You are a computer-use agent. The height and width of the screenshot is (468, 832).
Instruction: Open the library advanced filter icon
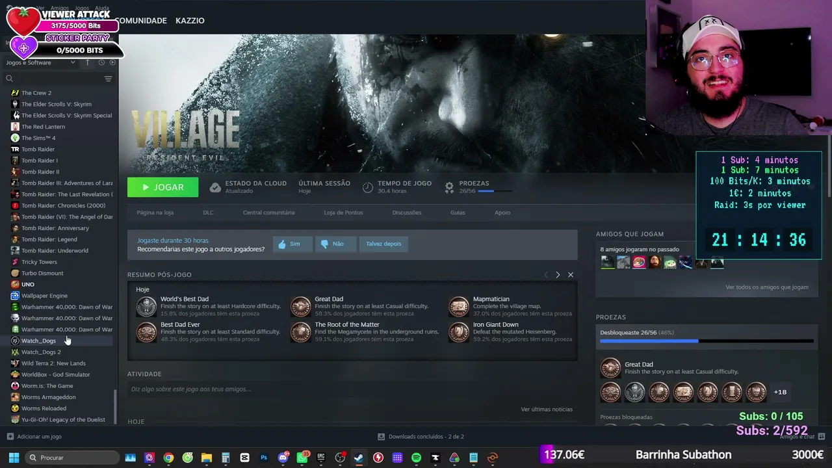tap(108, 79)
